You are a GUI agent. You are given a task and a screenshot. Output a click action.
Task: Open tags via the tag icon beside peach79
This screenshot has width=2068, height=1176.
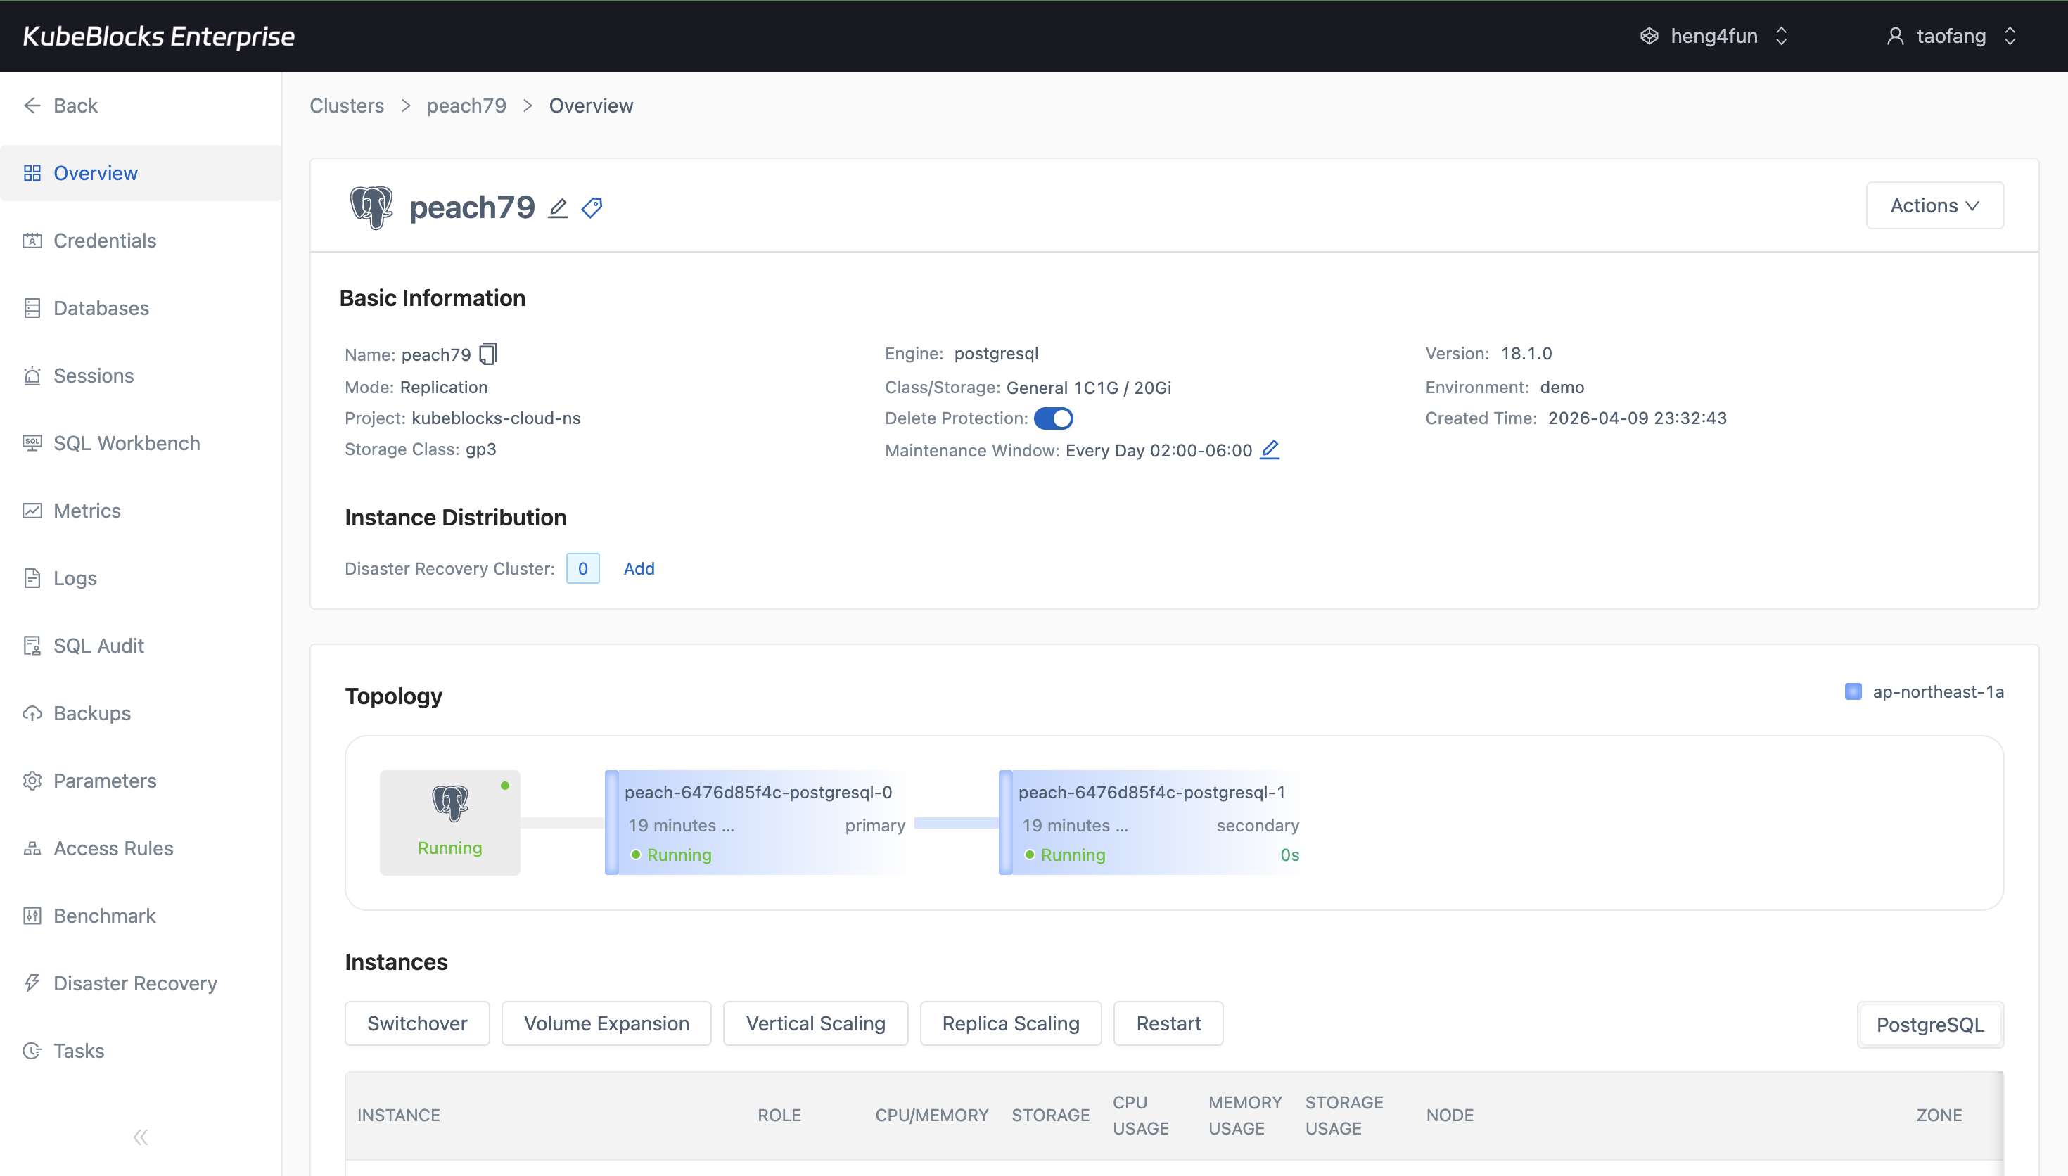(592, 207)
